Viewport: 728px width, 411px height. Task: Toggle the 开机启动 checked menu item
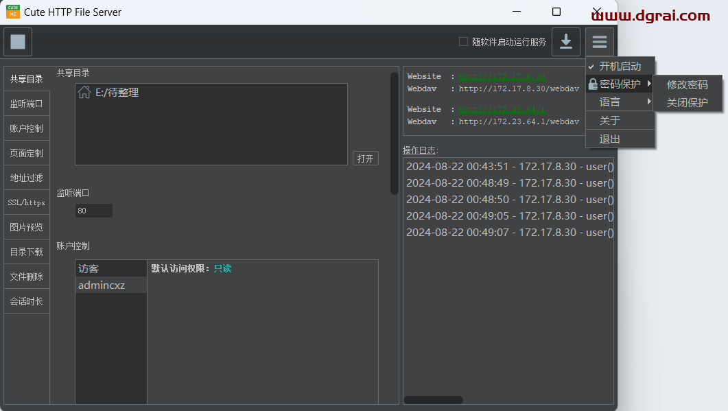click(620, 66)
